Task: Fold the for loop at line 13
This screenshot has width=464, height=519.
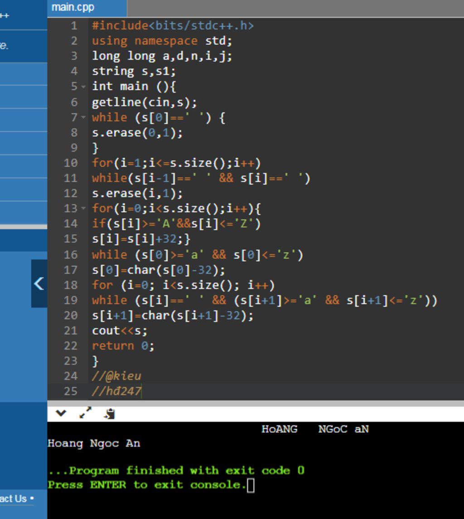Action: pos(83,209)
